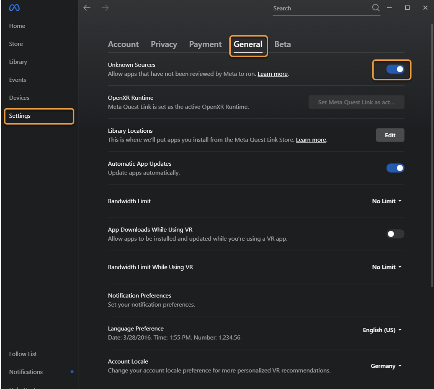Open Devices in the sidebar
The height and width of the screenshot is (389, 434).
click(x=19, y=98)
